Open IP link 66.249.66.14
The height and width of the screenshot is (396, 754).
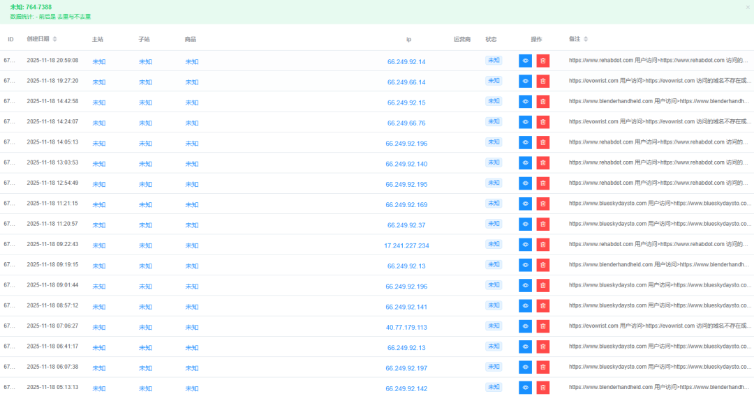click(x=406, y=82)
